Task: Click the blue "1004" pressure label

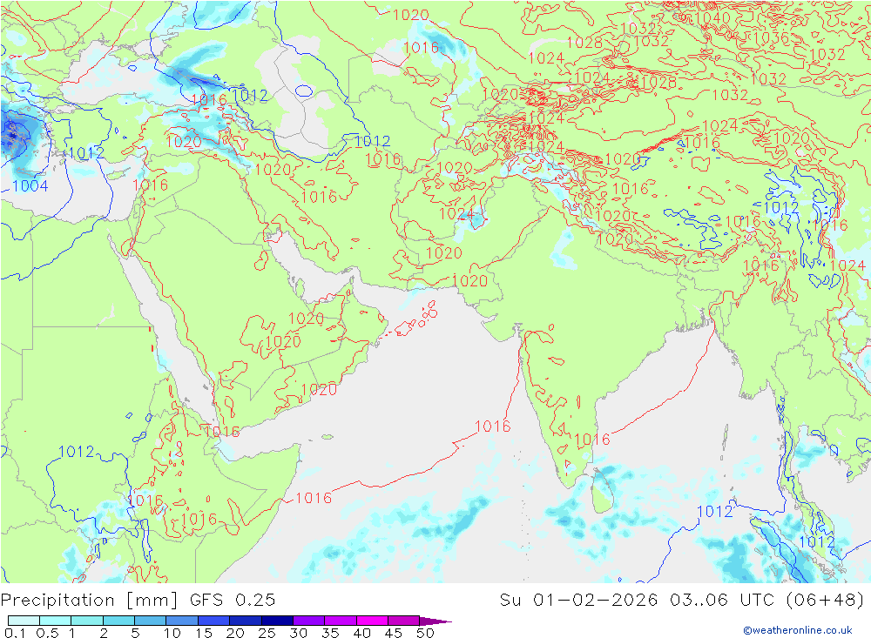Action: [x=30, y=186]
